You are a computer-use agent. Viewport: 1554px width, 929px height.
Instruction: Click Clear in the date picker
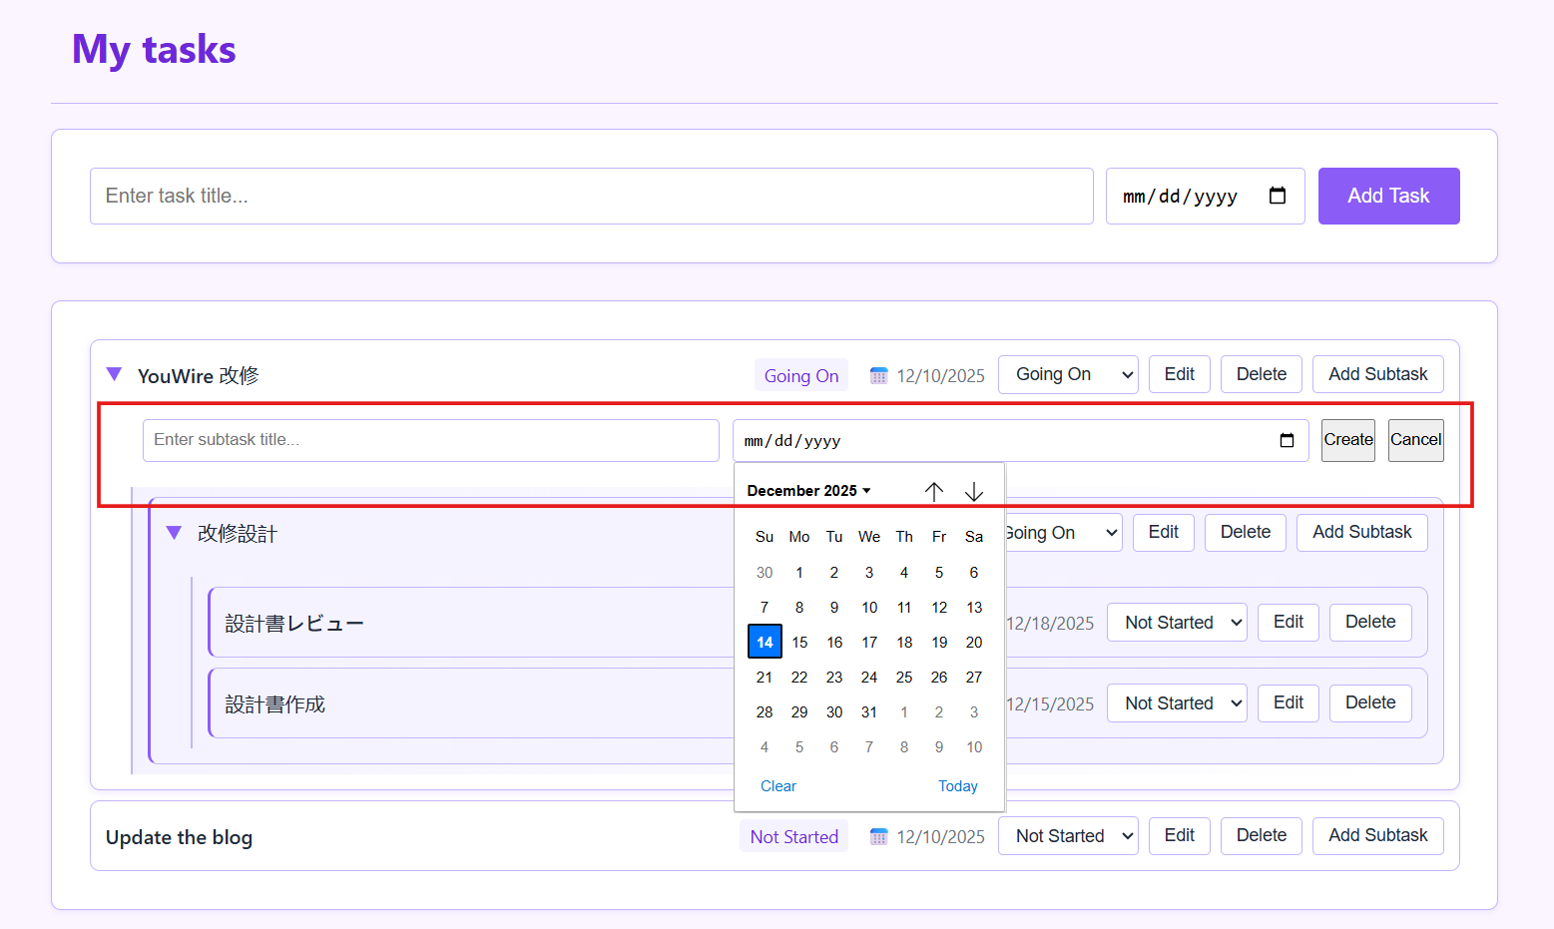(x=777, y=786)
